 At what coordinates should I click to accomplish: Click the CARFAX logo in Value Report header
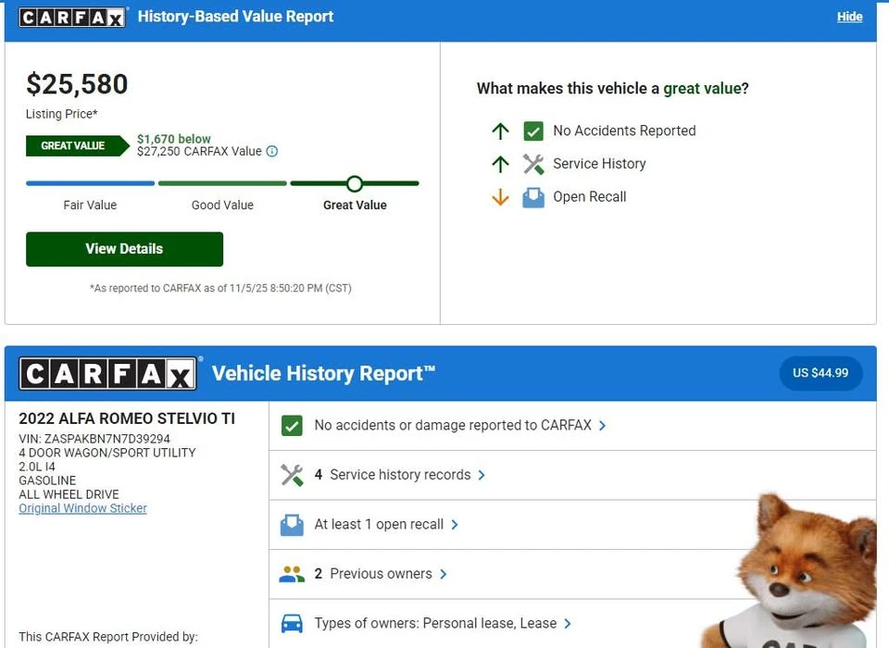point(72,17)
